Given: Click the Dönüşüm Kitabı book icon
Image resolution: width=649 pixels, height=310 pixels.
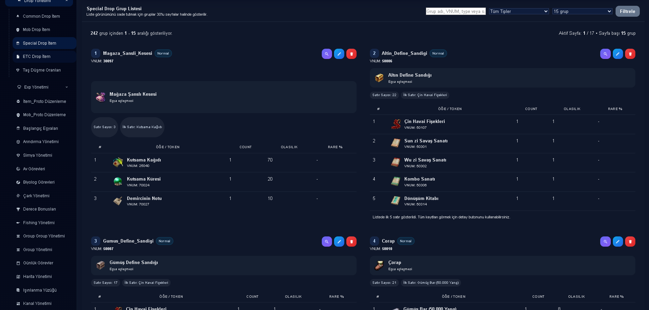Looking at the screenshot, I should (x=395, y=201).
